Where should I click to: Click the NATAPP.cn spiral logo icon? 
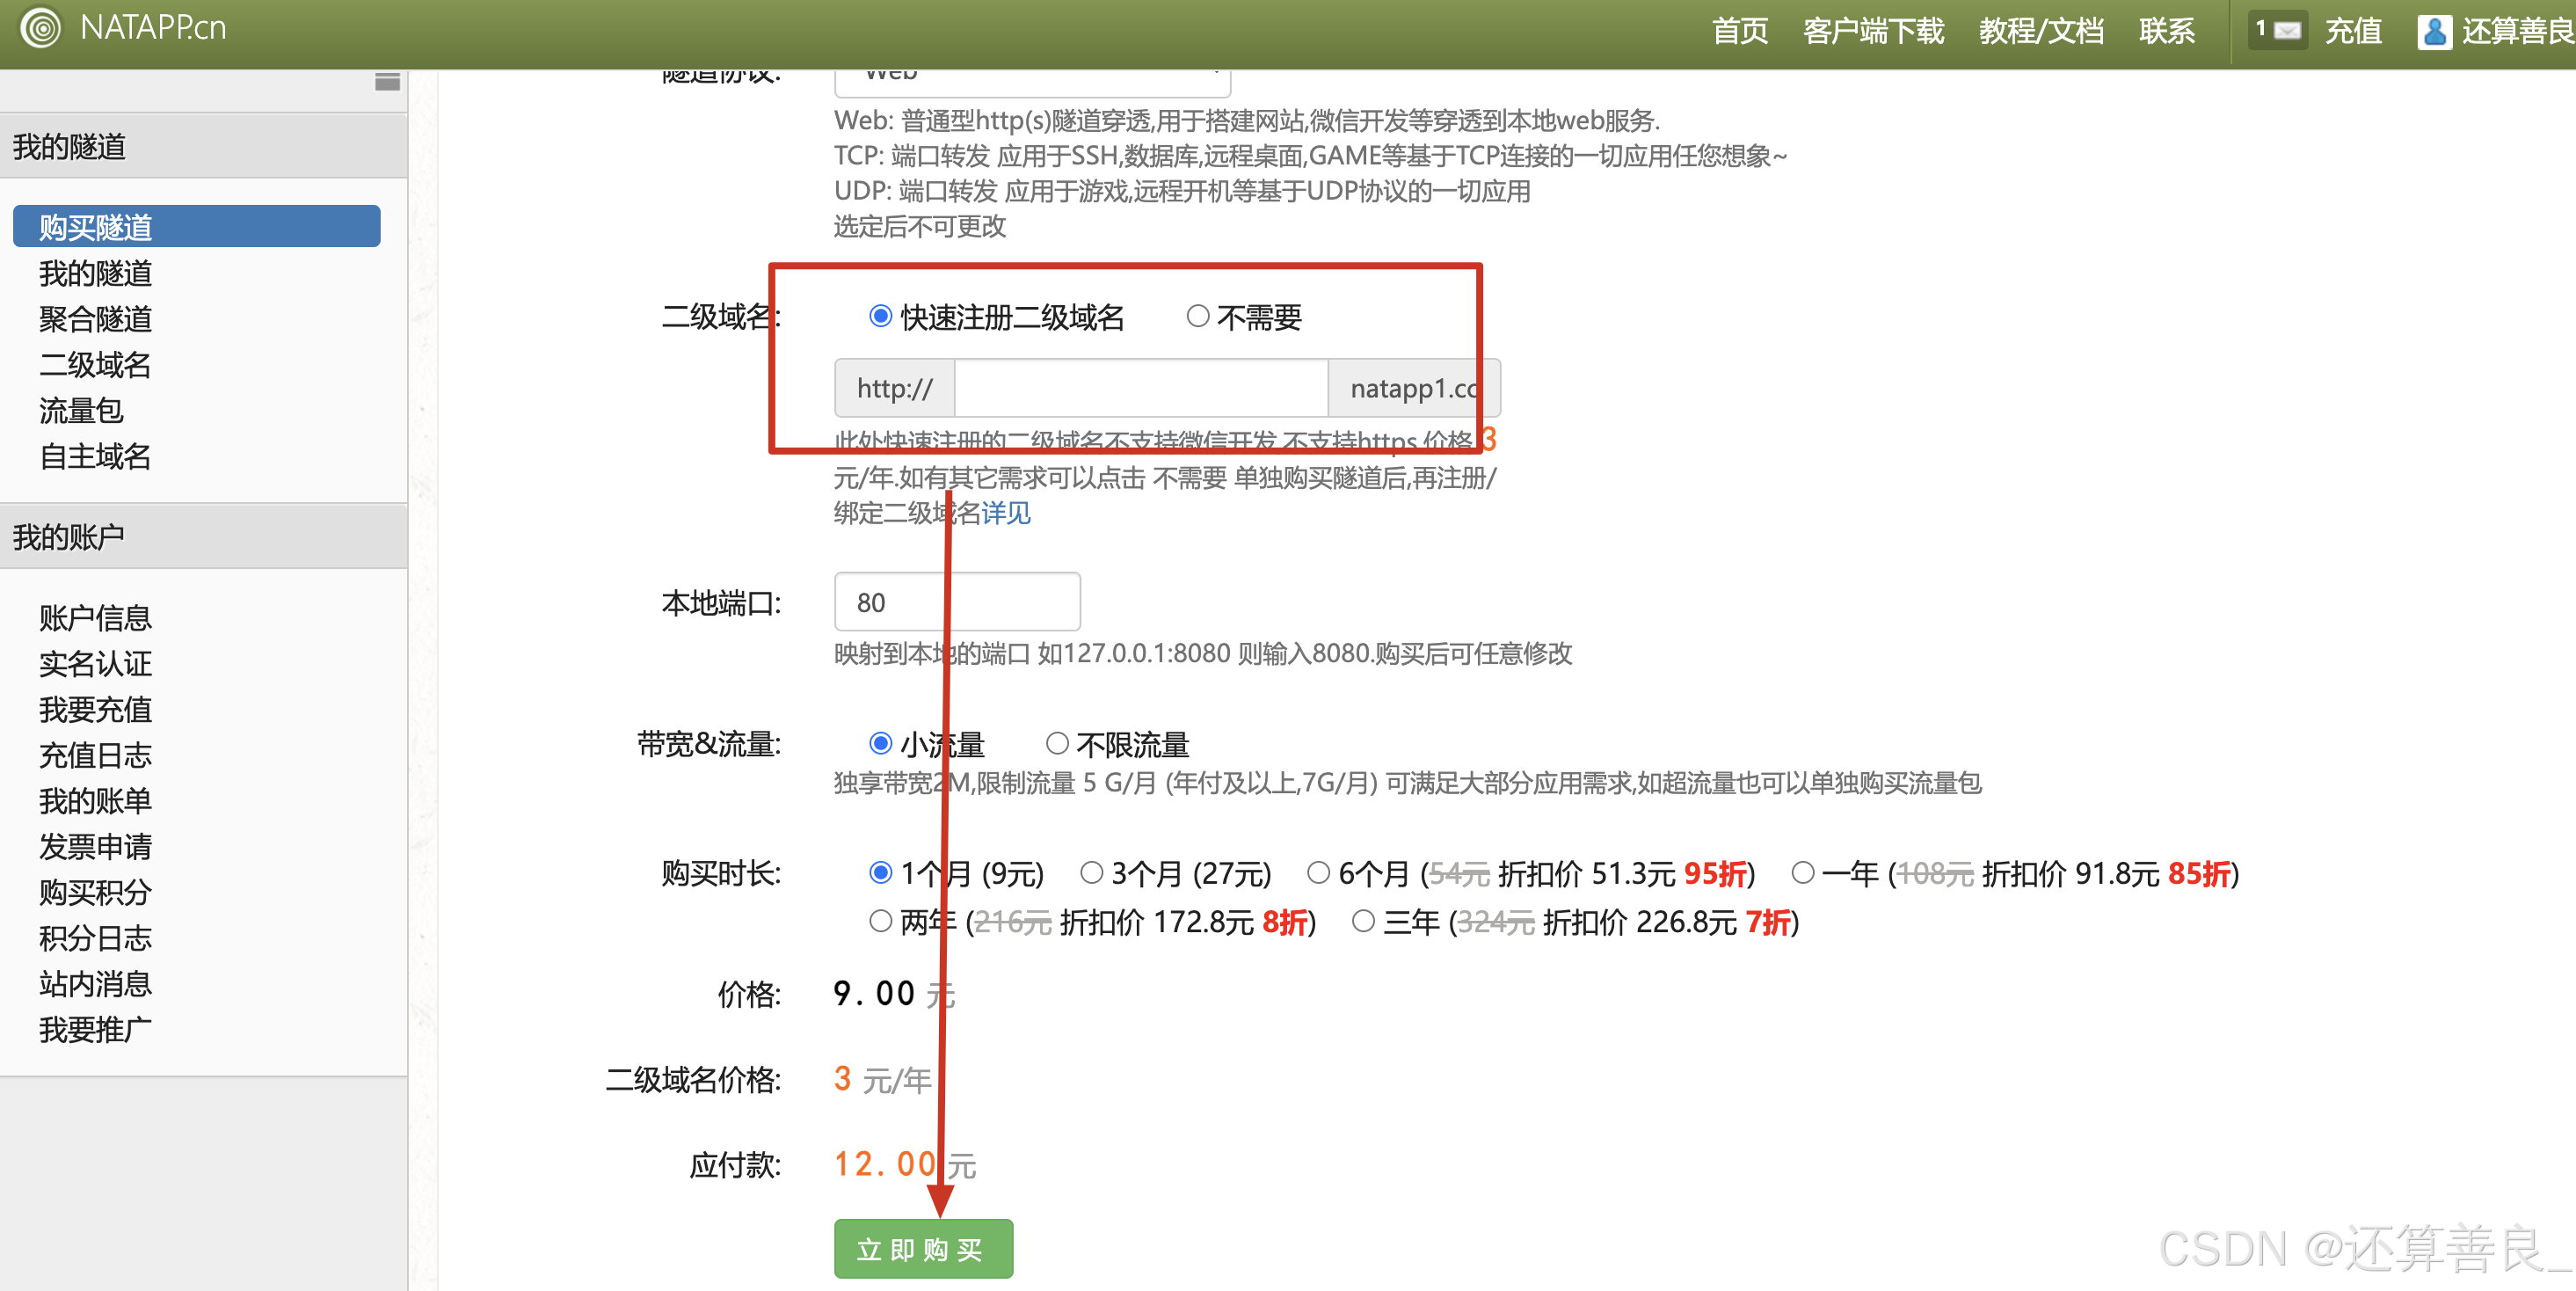coord(41,27)
